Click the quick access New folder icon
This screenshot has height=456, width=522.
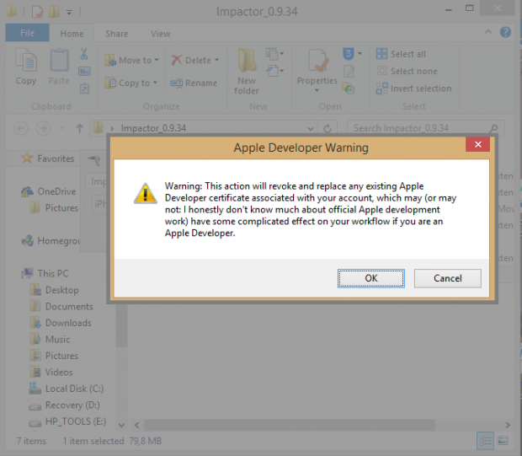click(54, 12)
